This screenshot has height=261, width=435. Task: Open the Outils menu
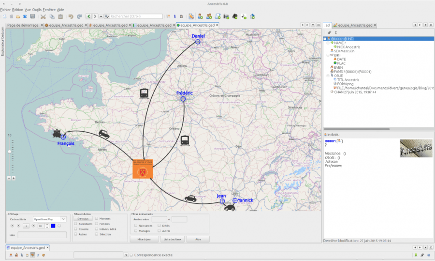pyautogui.click(x=37, y=10)
